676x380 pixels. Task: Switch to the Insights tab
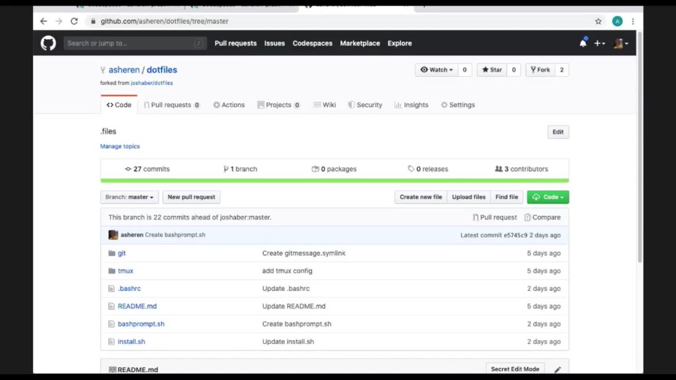click(x=411, y=105)
